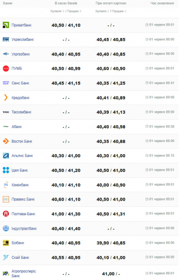The image size is (180, 280).
Task: Open the Комінбанк link
Action: (20, 185)
